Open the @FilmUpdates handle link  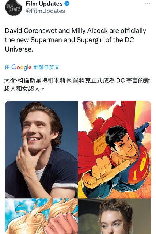pos(45,11)
